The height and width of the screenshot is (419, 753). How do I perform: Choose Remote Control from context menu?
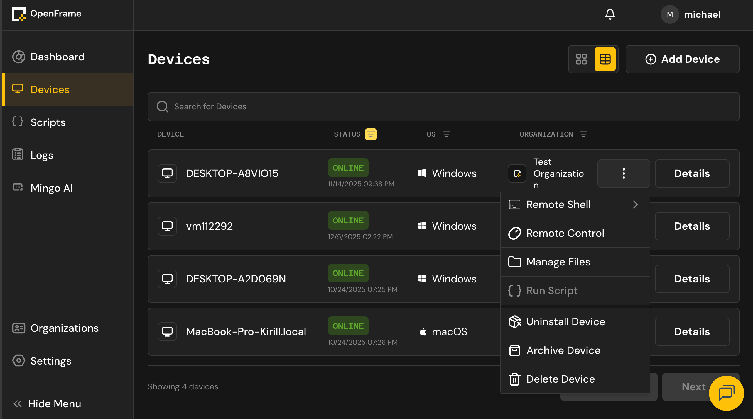[x=575, y=233]
